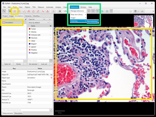Click the Select all button
Image resolution: width=156 pixels, height=117 pixels.
click(x=7, y=64)
